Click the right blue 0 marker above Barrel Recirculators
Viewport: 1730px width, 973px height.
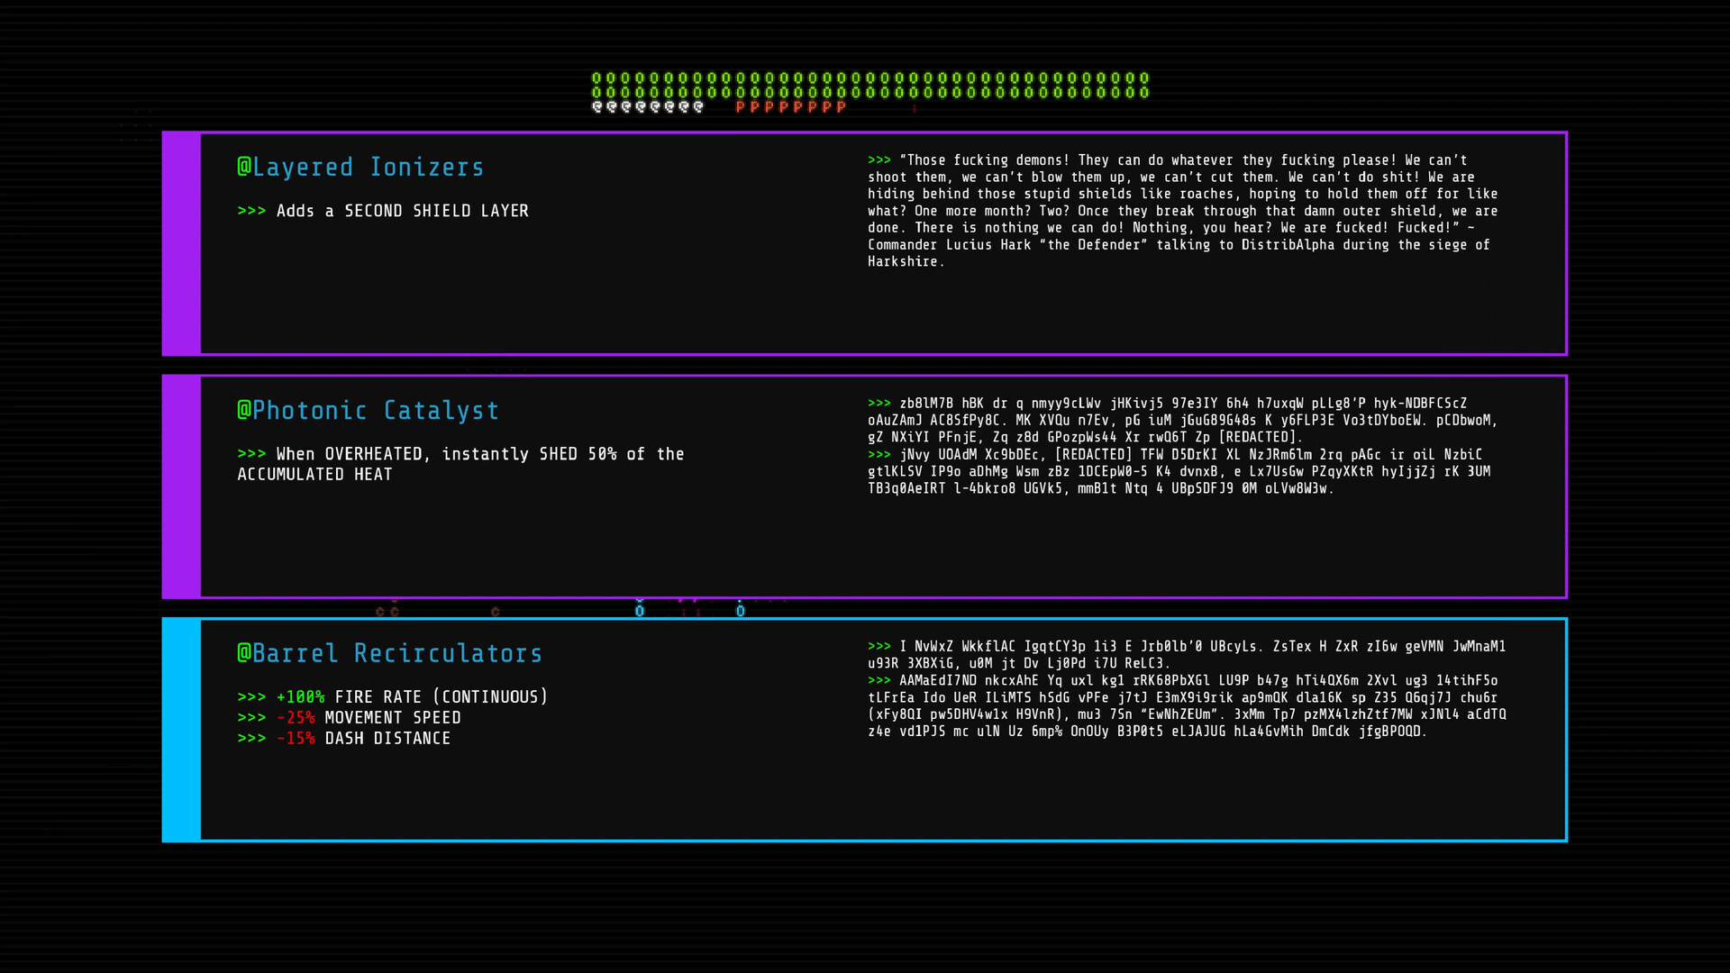pyautogui.click(x=741, y=611)
